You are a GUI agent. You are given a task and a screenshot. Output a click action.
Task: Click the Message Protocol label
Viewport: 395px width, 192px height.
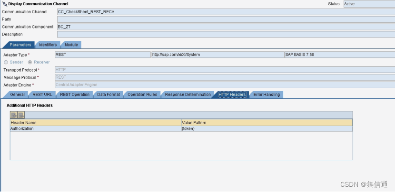pyautogui.click(x=20, y=77)
